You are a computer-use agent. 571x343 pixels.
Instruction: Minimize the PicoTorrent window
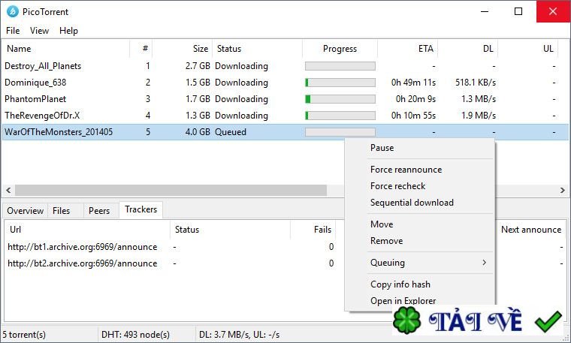[x=485, y=12]
